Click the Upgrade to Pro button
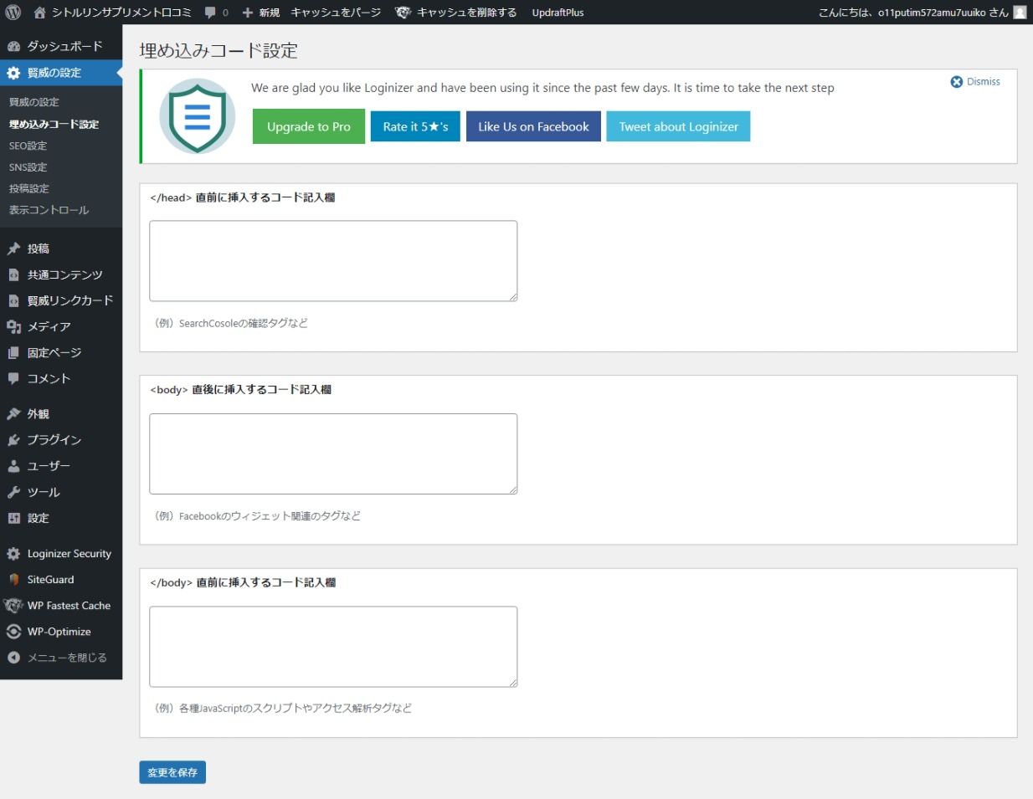Viewport: 1033px width, 799px height. click(x=308, y=126)
